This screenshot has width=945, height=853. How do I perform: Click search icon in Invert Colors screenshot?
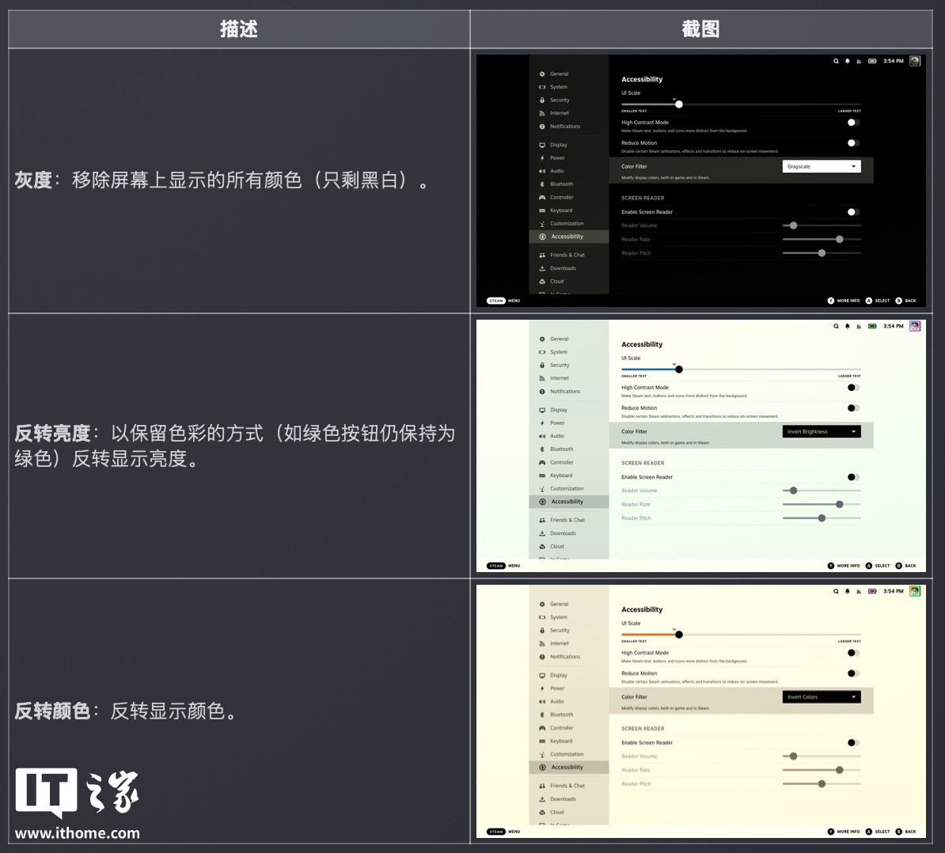point(836,592)
